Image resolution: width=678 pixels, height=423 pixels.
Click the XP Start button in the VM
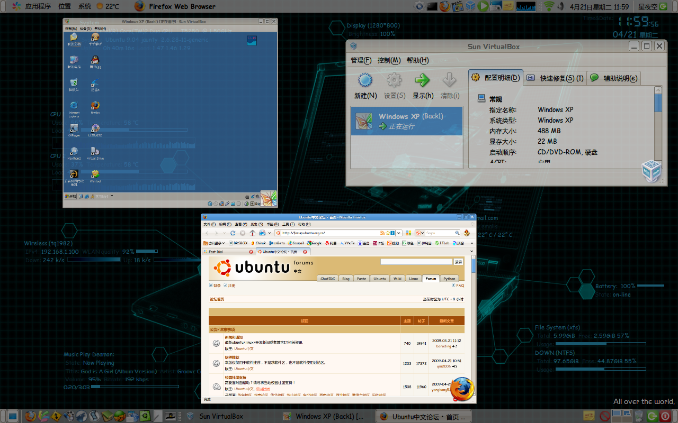coord(70,196)
